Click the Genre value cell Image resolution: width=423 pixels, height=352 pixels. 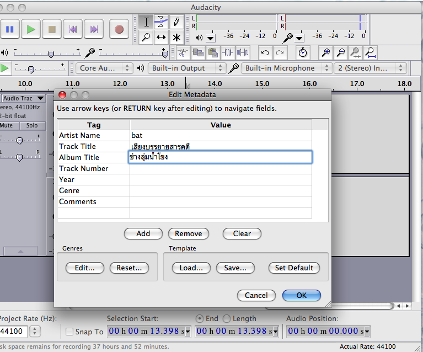point(221,191)
